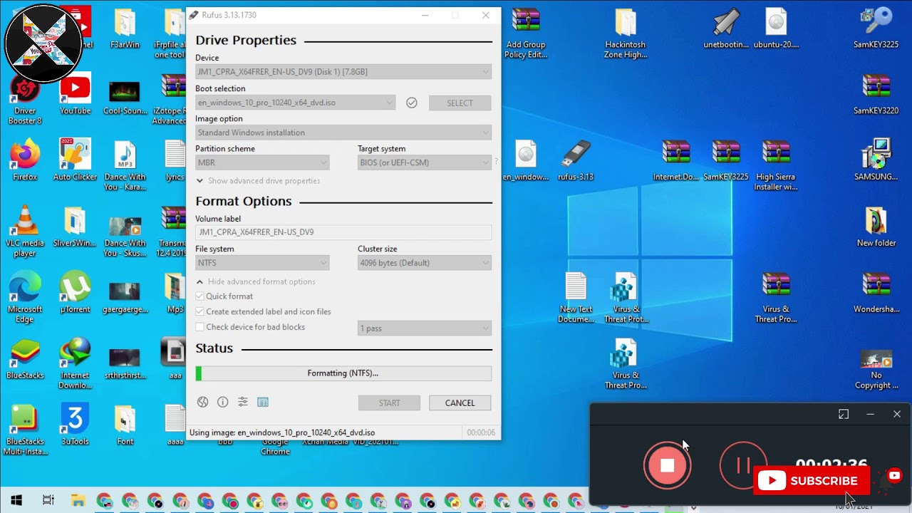Image resolution: width=912 pixels, height=513 pixels.
Task: Enable Check device for bad blocks
Action: (x=200, y=327)
